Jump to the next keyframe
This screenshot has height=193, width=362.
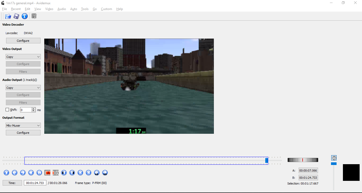point(39,173)
